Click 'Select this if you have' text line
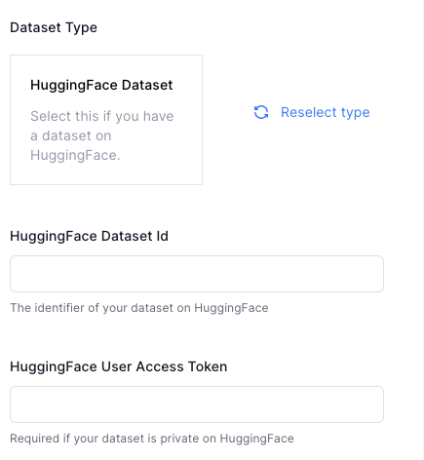The image size is (424, 460). pos(102,116)
